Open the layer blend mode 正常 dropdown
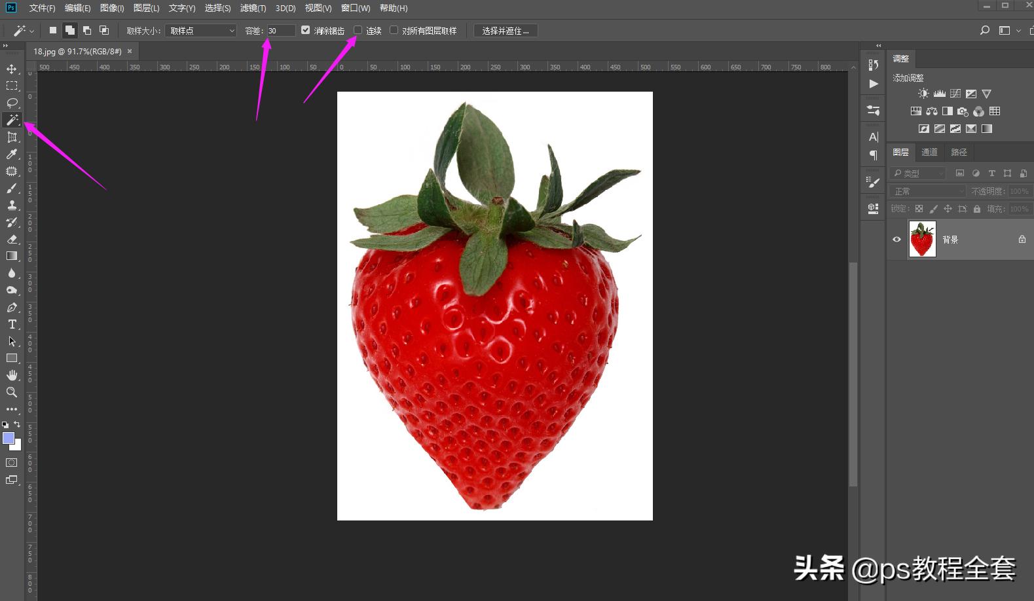 (929, 191)
